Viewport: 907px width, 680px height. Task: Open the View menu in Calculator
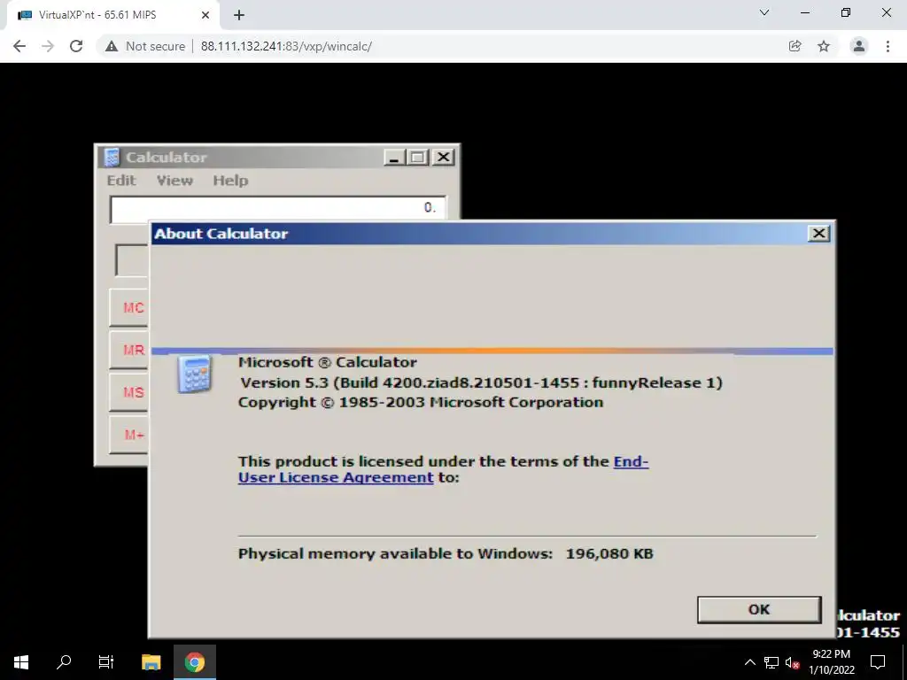(x=174, y=181)
